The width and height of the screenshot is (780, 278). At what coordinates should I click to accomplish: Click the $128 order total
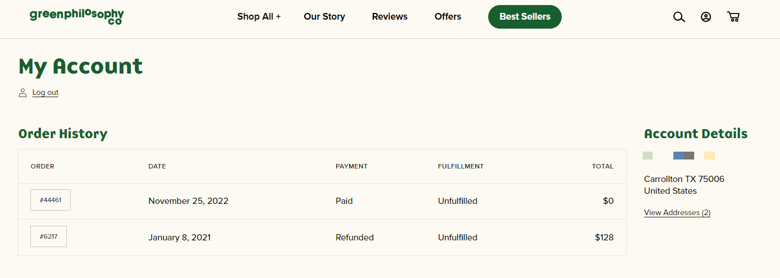point(604,238)
